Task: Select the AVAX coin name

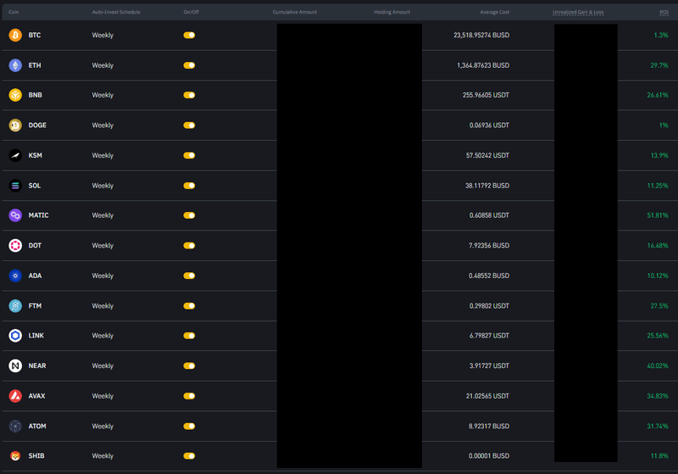Action: point(36,396)
